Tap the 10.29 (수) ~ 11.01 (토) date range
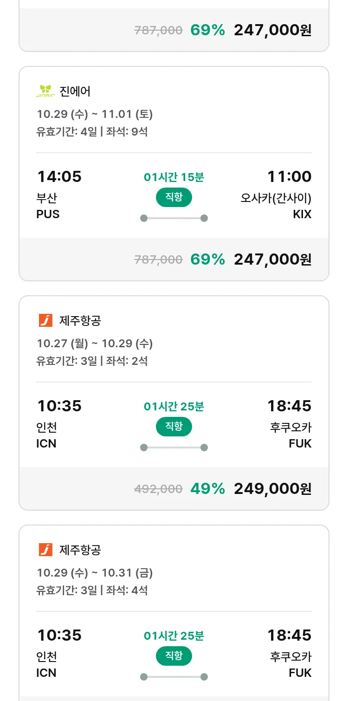Image resolution: width=348 pixels, height=701 pixels. coord(95,114)
